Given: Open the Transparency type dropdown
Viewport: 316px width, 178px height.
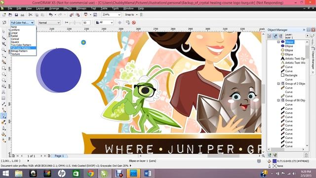Looking at the screenshot, I should [x=22, y=23].
